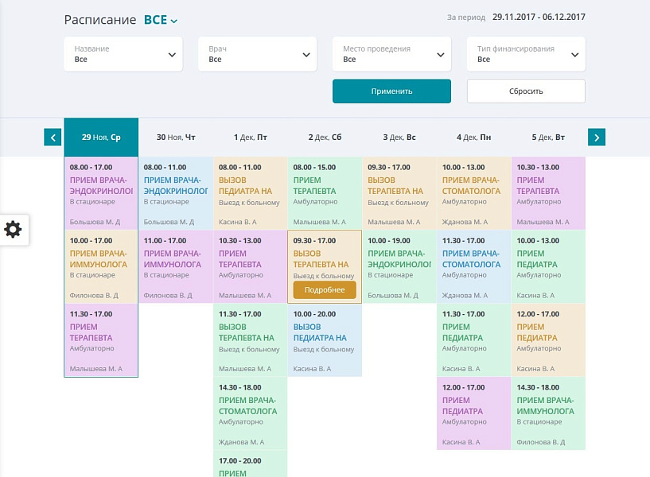
Task: Click Подробнее on the therapist call card
Action: 324,290
